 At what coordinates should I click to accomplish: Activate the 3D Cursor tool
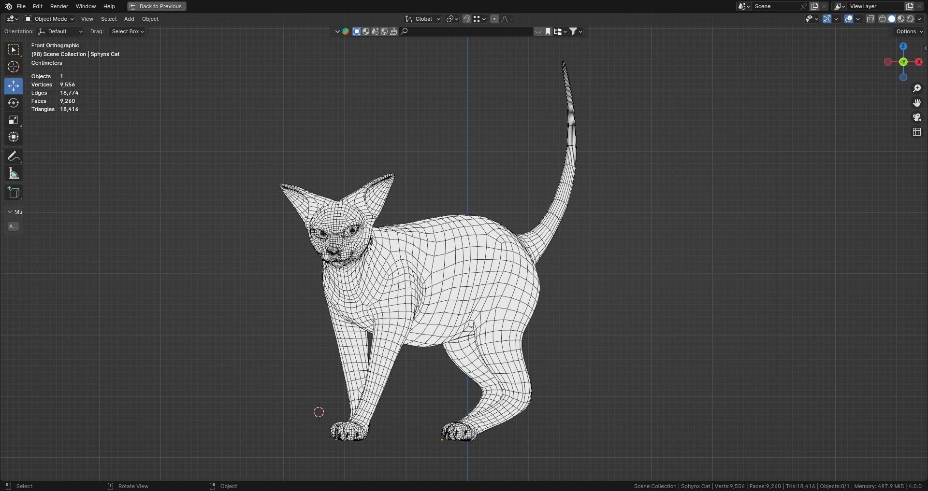click(14, 67)
